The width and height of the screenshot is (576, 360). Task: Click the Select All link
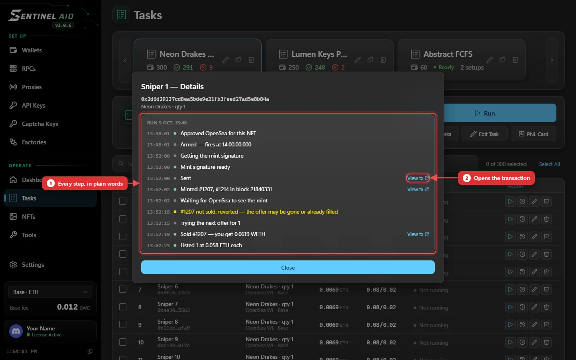[x=549, y=164]
